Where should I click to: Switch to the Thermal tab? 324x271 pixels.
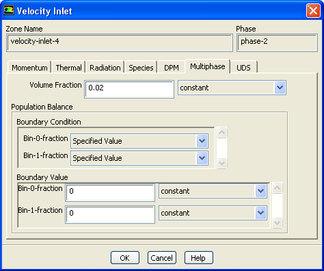tap(68, 68)
